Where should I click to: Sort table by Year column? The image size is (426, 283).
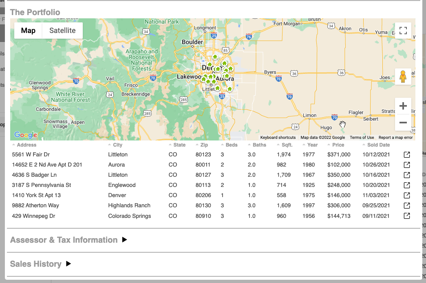point(310,145)
